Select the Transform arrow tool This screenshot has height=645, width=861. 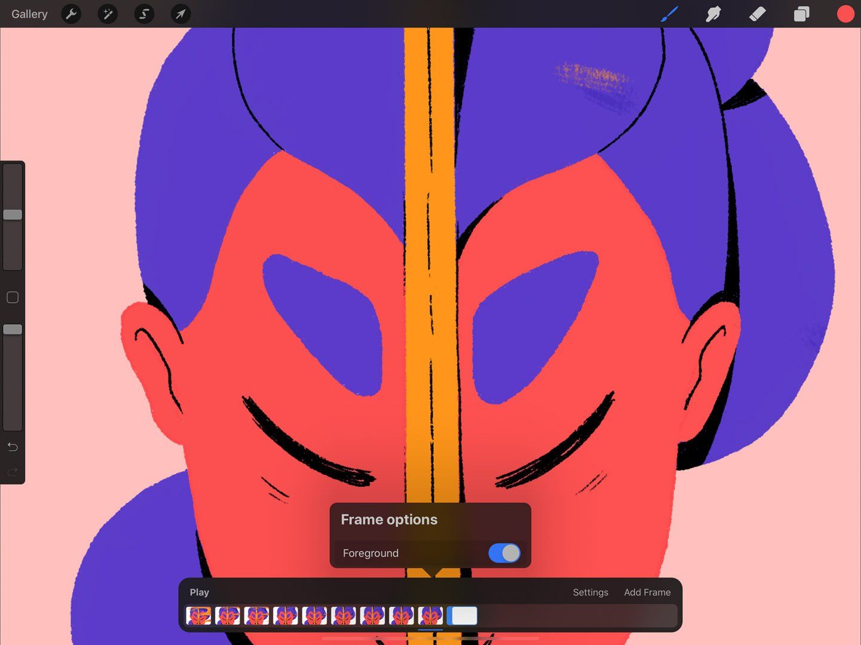click(x=180, y=14)
